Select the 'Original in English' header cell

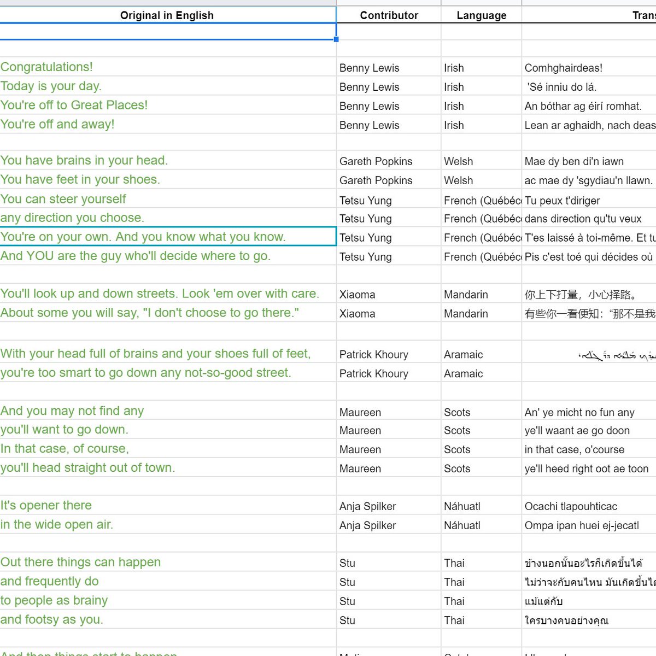click(167, 15)
